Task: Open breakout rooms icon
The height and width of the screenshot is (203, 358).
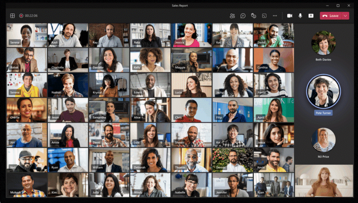Action: point(264,16)
